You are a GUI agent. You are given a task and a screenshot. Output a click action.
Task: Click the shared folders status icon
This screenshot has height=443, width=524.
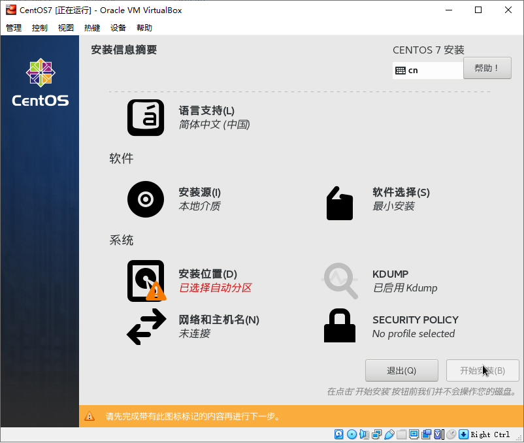tap(402, 434)
